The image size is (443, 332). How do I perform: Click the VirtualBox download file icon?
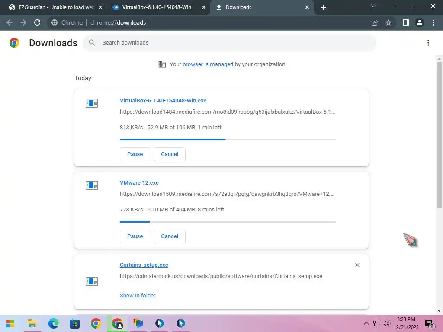tap(92, 103)
